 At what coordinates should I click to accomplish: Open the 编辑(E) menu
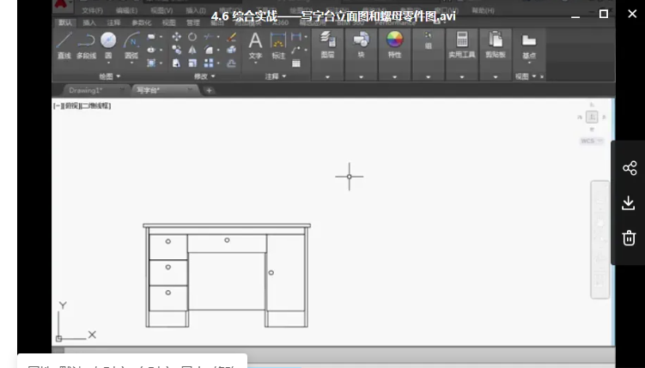tap(126, 10)
